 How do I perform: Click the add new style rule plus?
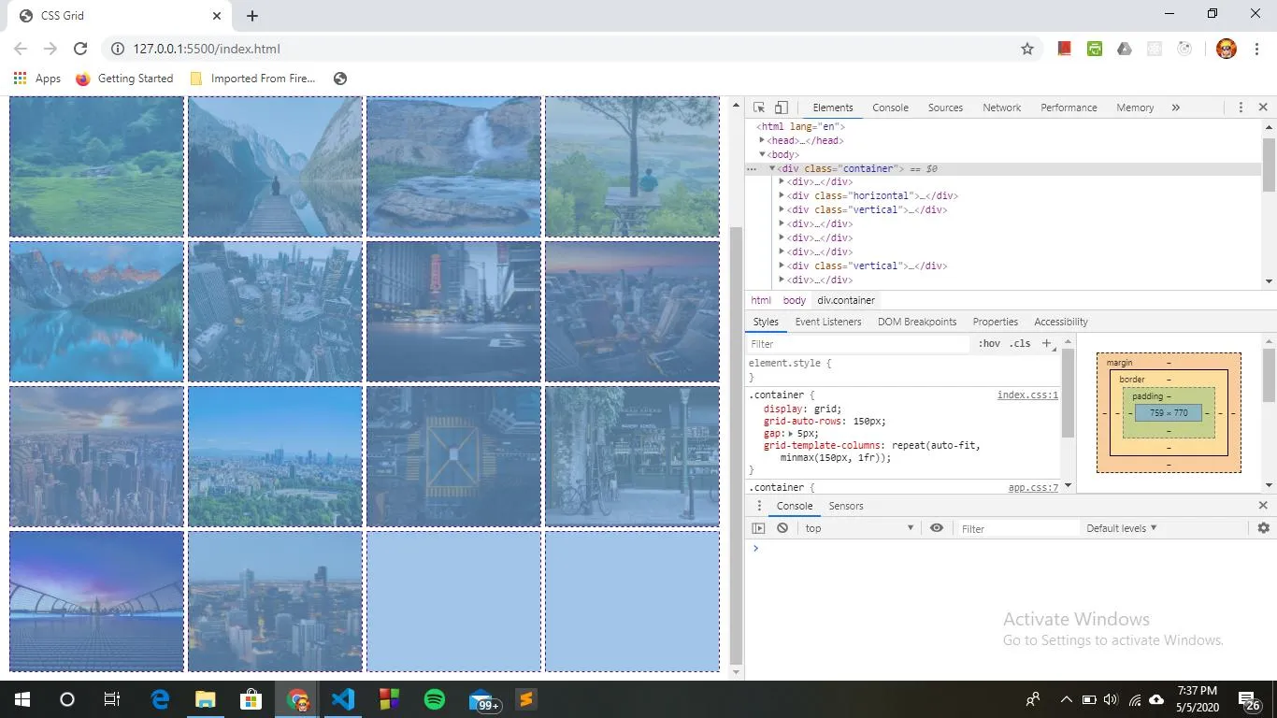click(1047, 343)
